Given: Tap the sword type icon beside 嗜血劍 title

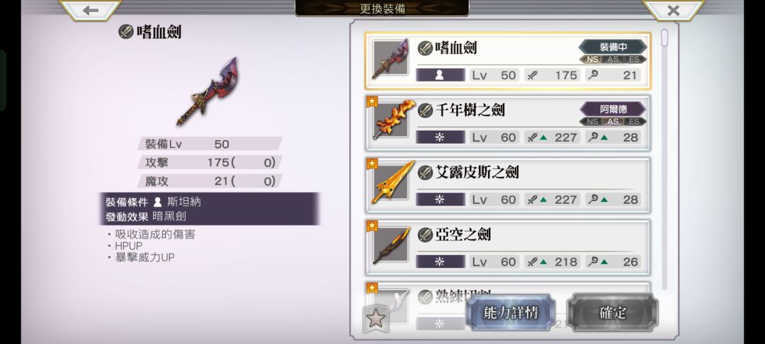Looking at the screenshot, I should (x=126, y=32).
